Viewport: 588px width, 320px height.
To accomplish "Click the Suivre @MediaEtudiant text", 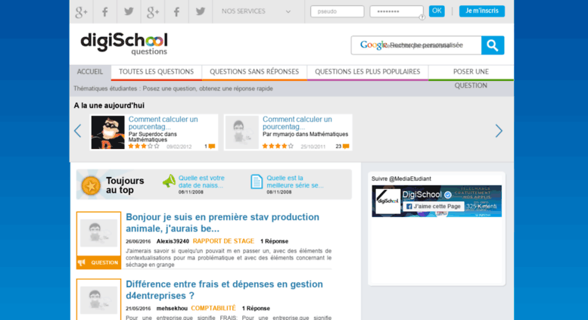I will point(401,179).
